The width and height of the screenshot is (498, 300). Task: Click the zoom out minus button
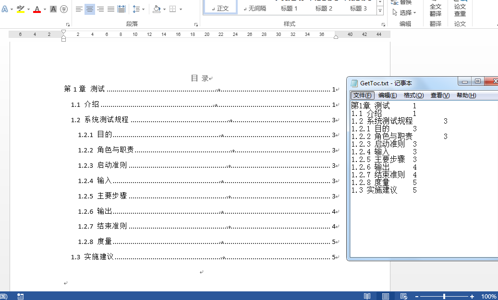pyautogui.click(x=417, y=297)
